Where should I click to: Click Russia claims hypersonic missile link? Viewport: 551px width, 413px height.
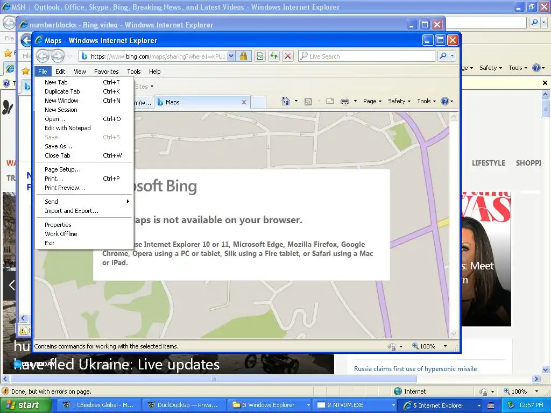point(415,369)
